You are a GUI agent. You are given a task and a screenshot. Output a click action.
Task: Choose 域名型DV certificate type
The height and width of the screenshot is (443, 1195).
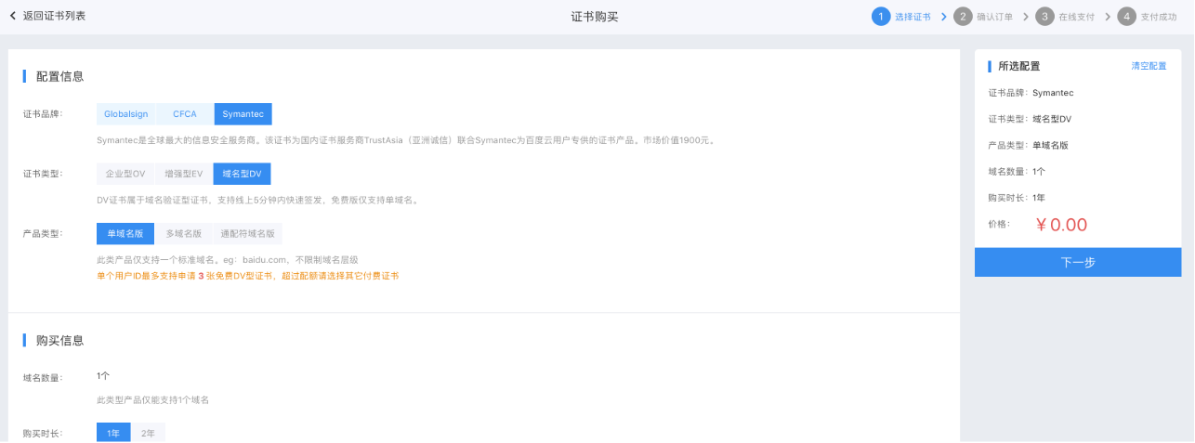[242, 174]
